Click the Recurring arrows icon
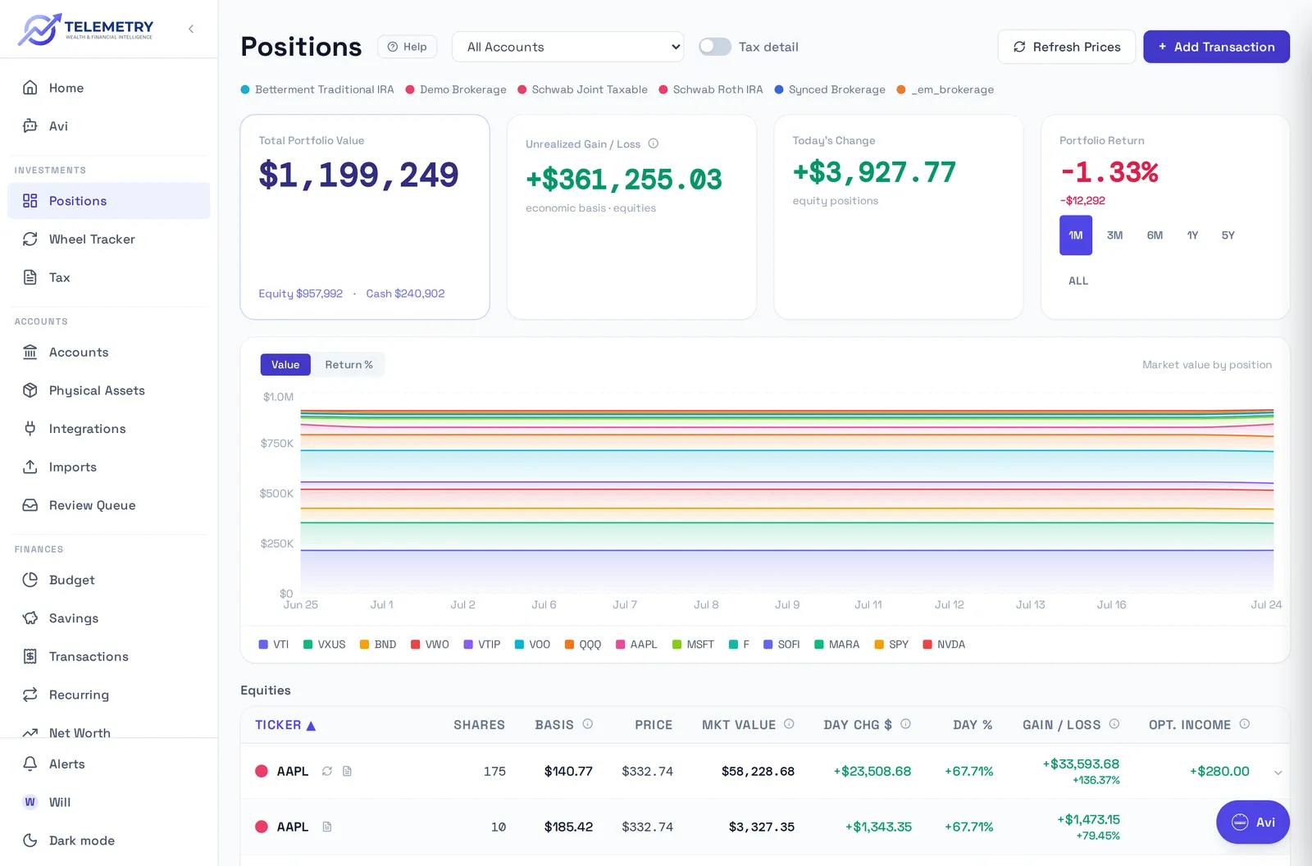The width and height of the screenshot is (1312, 866). point(30,695)
